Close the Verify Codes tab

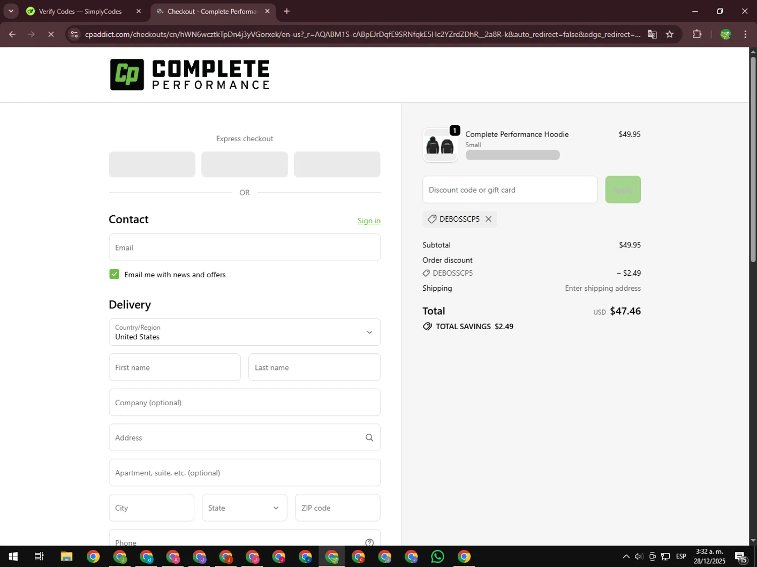[x=139, y=11]
